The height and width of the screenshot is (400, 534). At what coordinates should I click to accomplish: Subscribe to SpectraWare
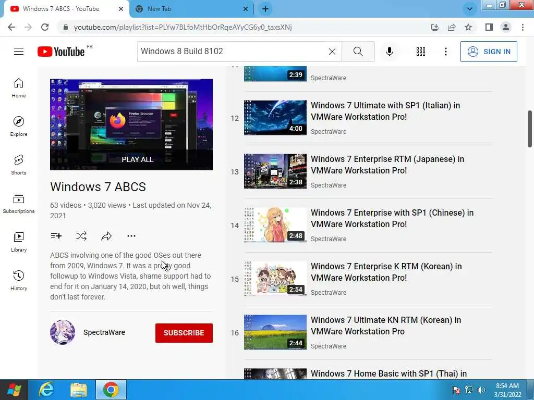(x=184, y=333)
